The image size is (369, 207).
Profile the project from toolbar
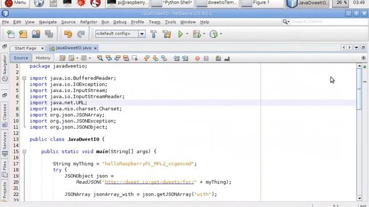[x=213, y=34]
